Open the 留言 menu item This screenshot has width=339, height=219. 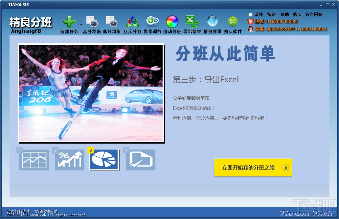(x=271, y=14)
